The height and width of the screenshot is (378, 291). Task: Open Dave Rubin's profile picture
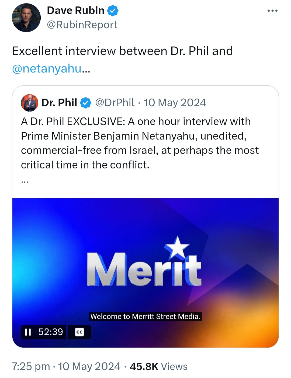[x=26, y=18]
